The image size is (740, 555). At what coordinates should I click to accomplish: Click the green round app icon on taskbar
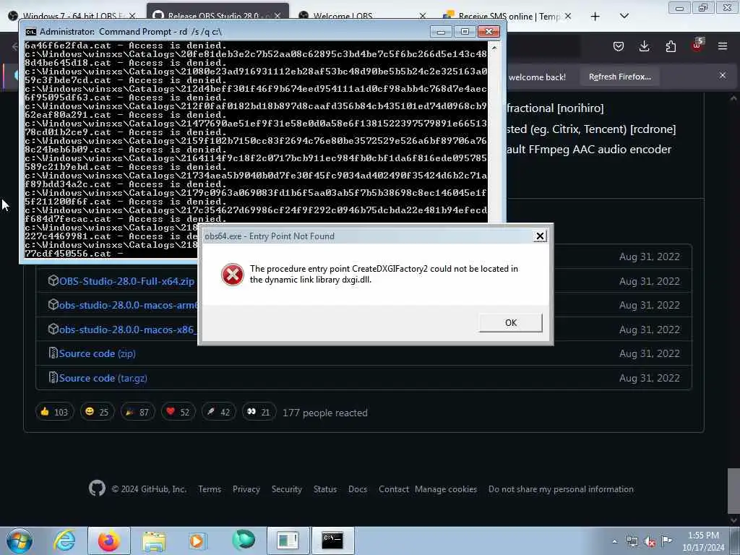point(243,541)
